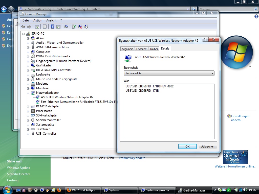This screenshot has width=259, height=194.
Task: Click the refresh button beside the address bar
Action: point(193,9)
